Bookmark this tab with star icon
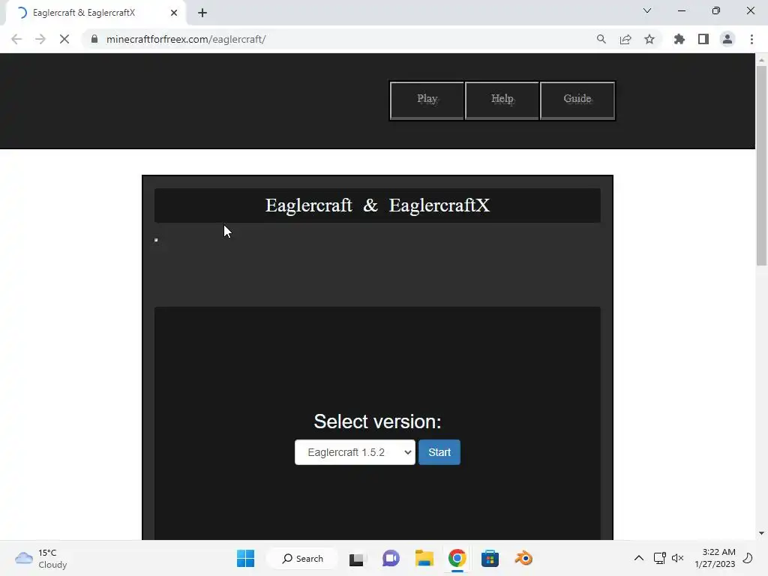Viewport: 768px width, 576px height. 649,39
